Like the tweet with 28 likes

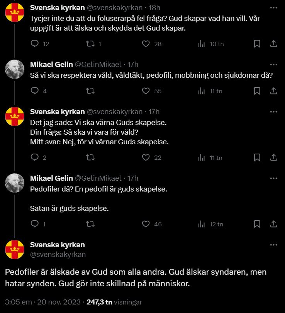146,44
